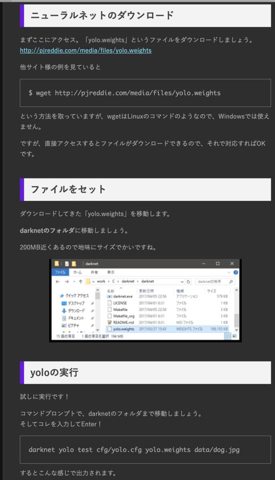The height and width of the screenshot is (480, 275).
Task: Click the checkmark properties icon in title bar
Action: pyautogui.click(x=66, y=263)
